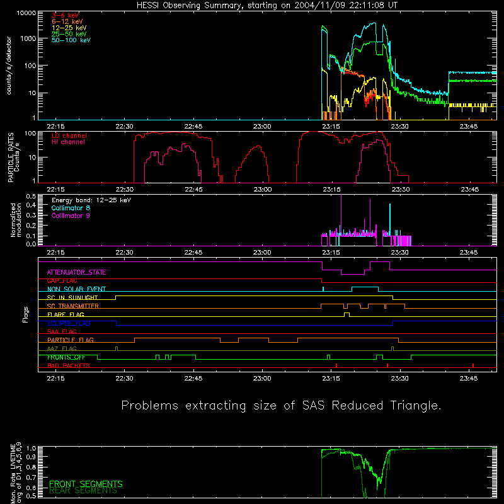Click the last red BAD_PACKETS tick near 23:46
The image size is (504, 504).
pyautogui.click(x=473, y=365)
